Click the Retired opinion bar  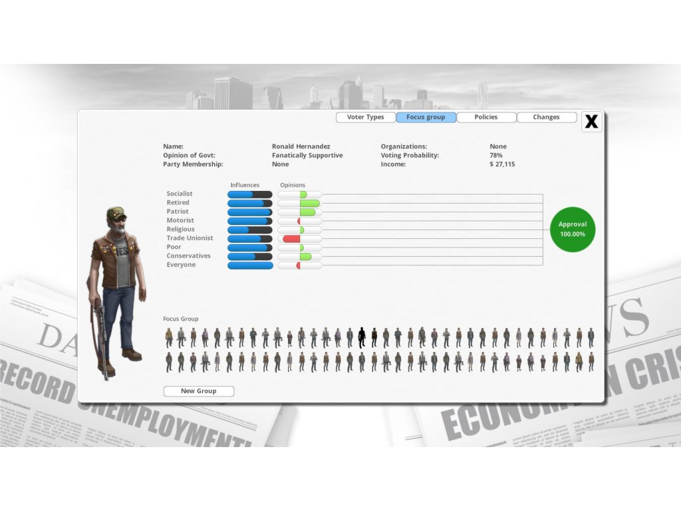point(300,204)
